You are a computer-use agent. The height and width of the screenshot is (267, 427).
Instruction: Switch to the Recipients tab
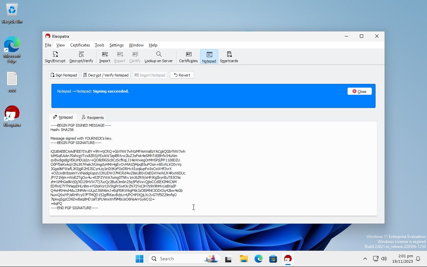(x=93, y=118)
